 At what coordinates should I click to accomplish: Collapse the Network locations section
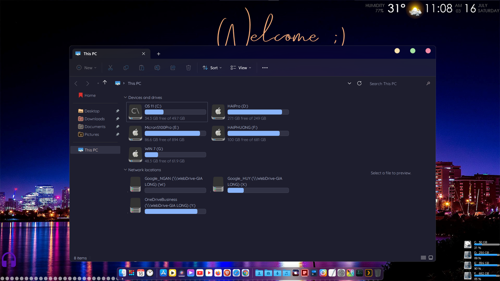point(125,170)
